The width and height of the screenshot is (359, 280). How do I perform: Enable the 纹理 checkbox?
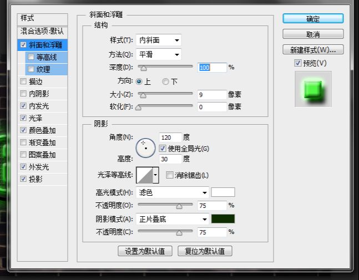[31, 69]
